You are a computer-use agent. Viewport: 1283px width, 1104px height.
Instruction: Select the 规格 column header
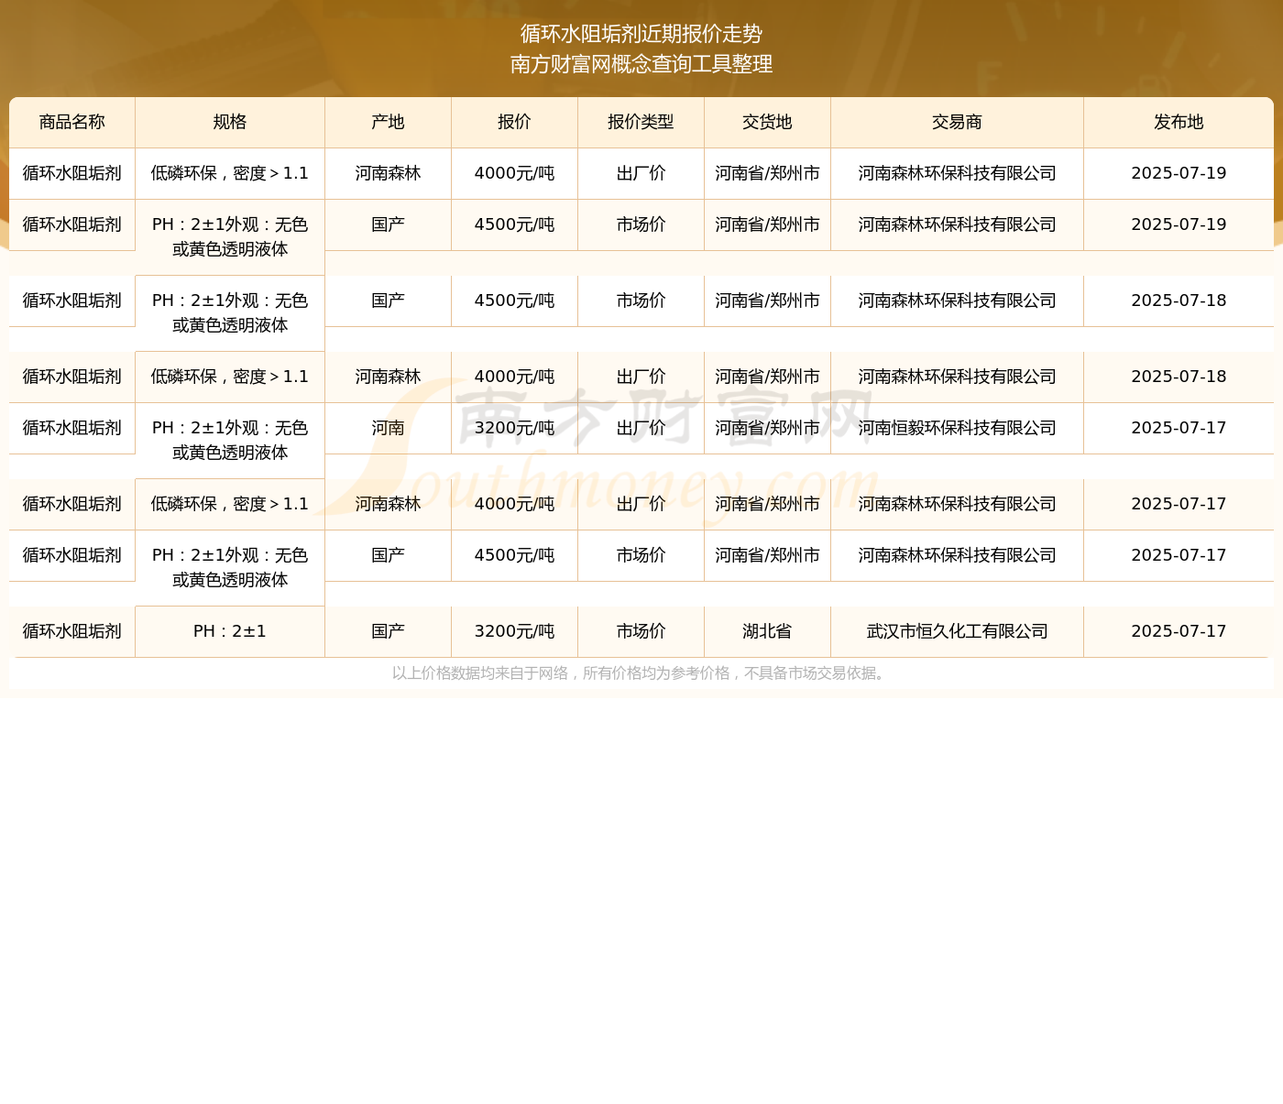point(230,122)
